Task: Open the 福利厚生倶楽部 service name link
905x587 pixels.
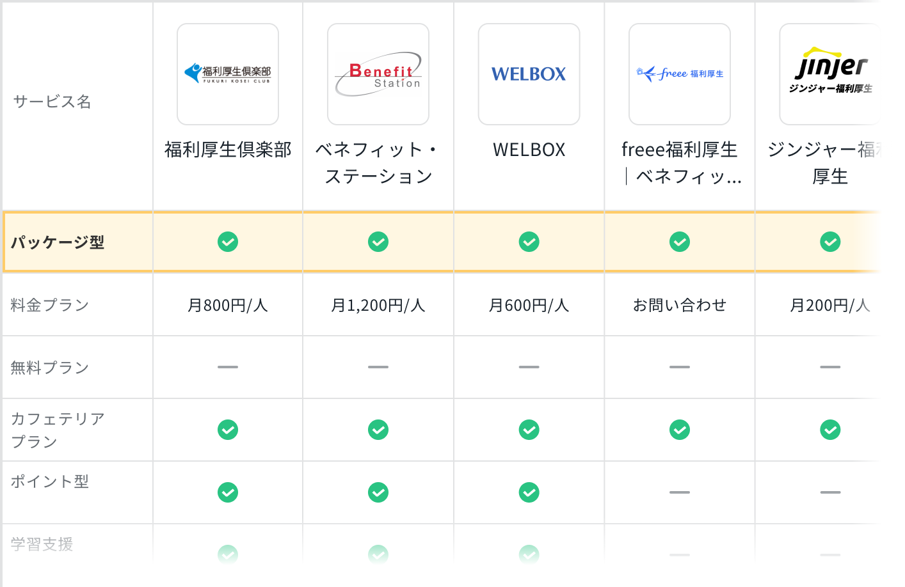Action: point(228,150)
